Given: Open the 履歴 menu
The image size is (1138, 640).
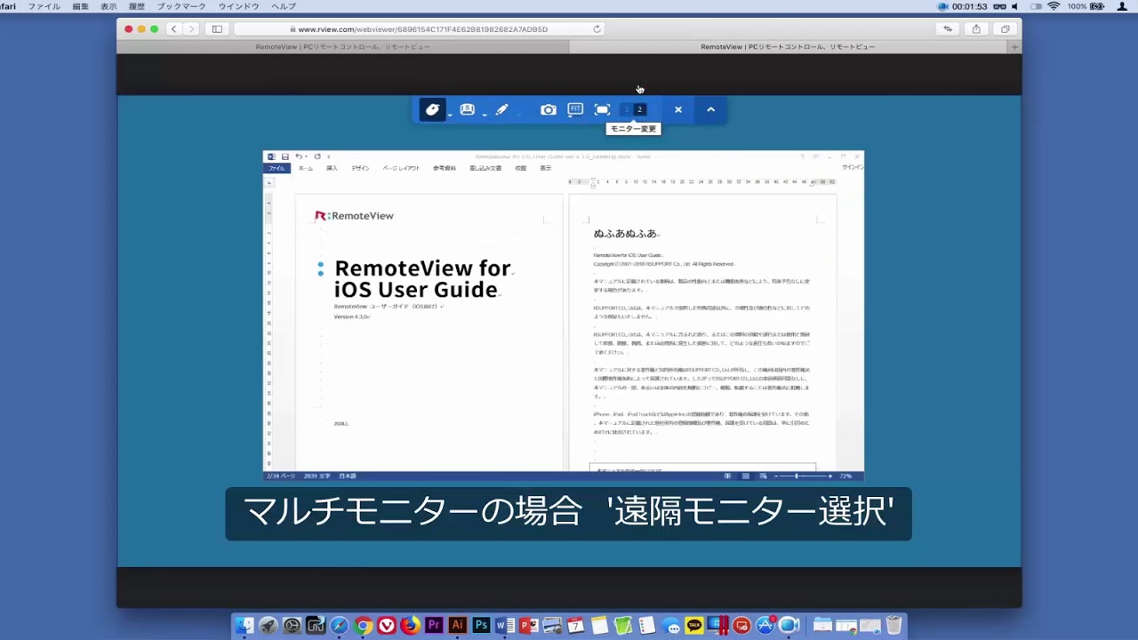Looking at the screenshot, I should pyautogui.click(x=137, y=6).
